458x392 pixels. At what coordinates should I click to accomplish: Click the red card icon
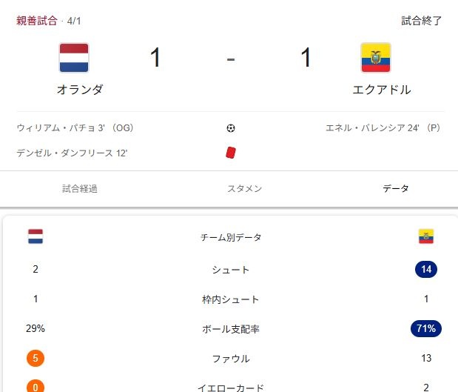[x=231, y=153]
